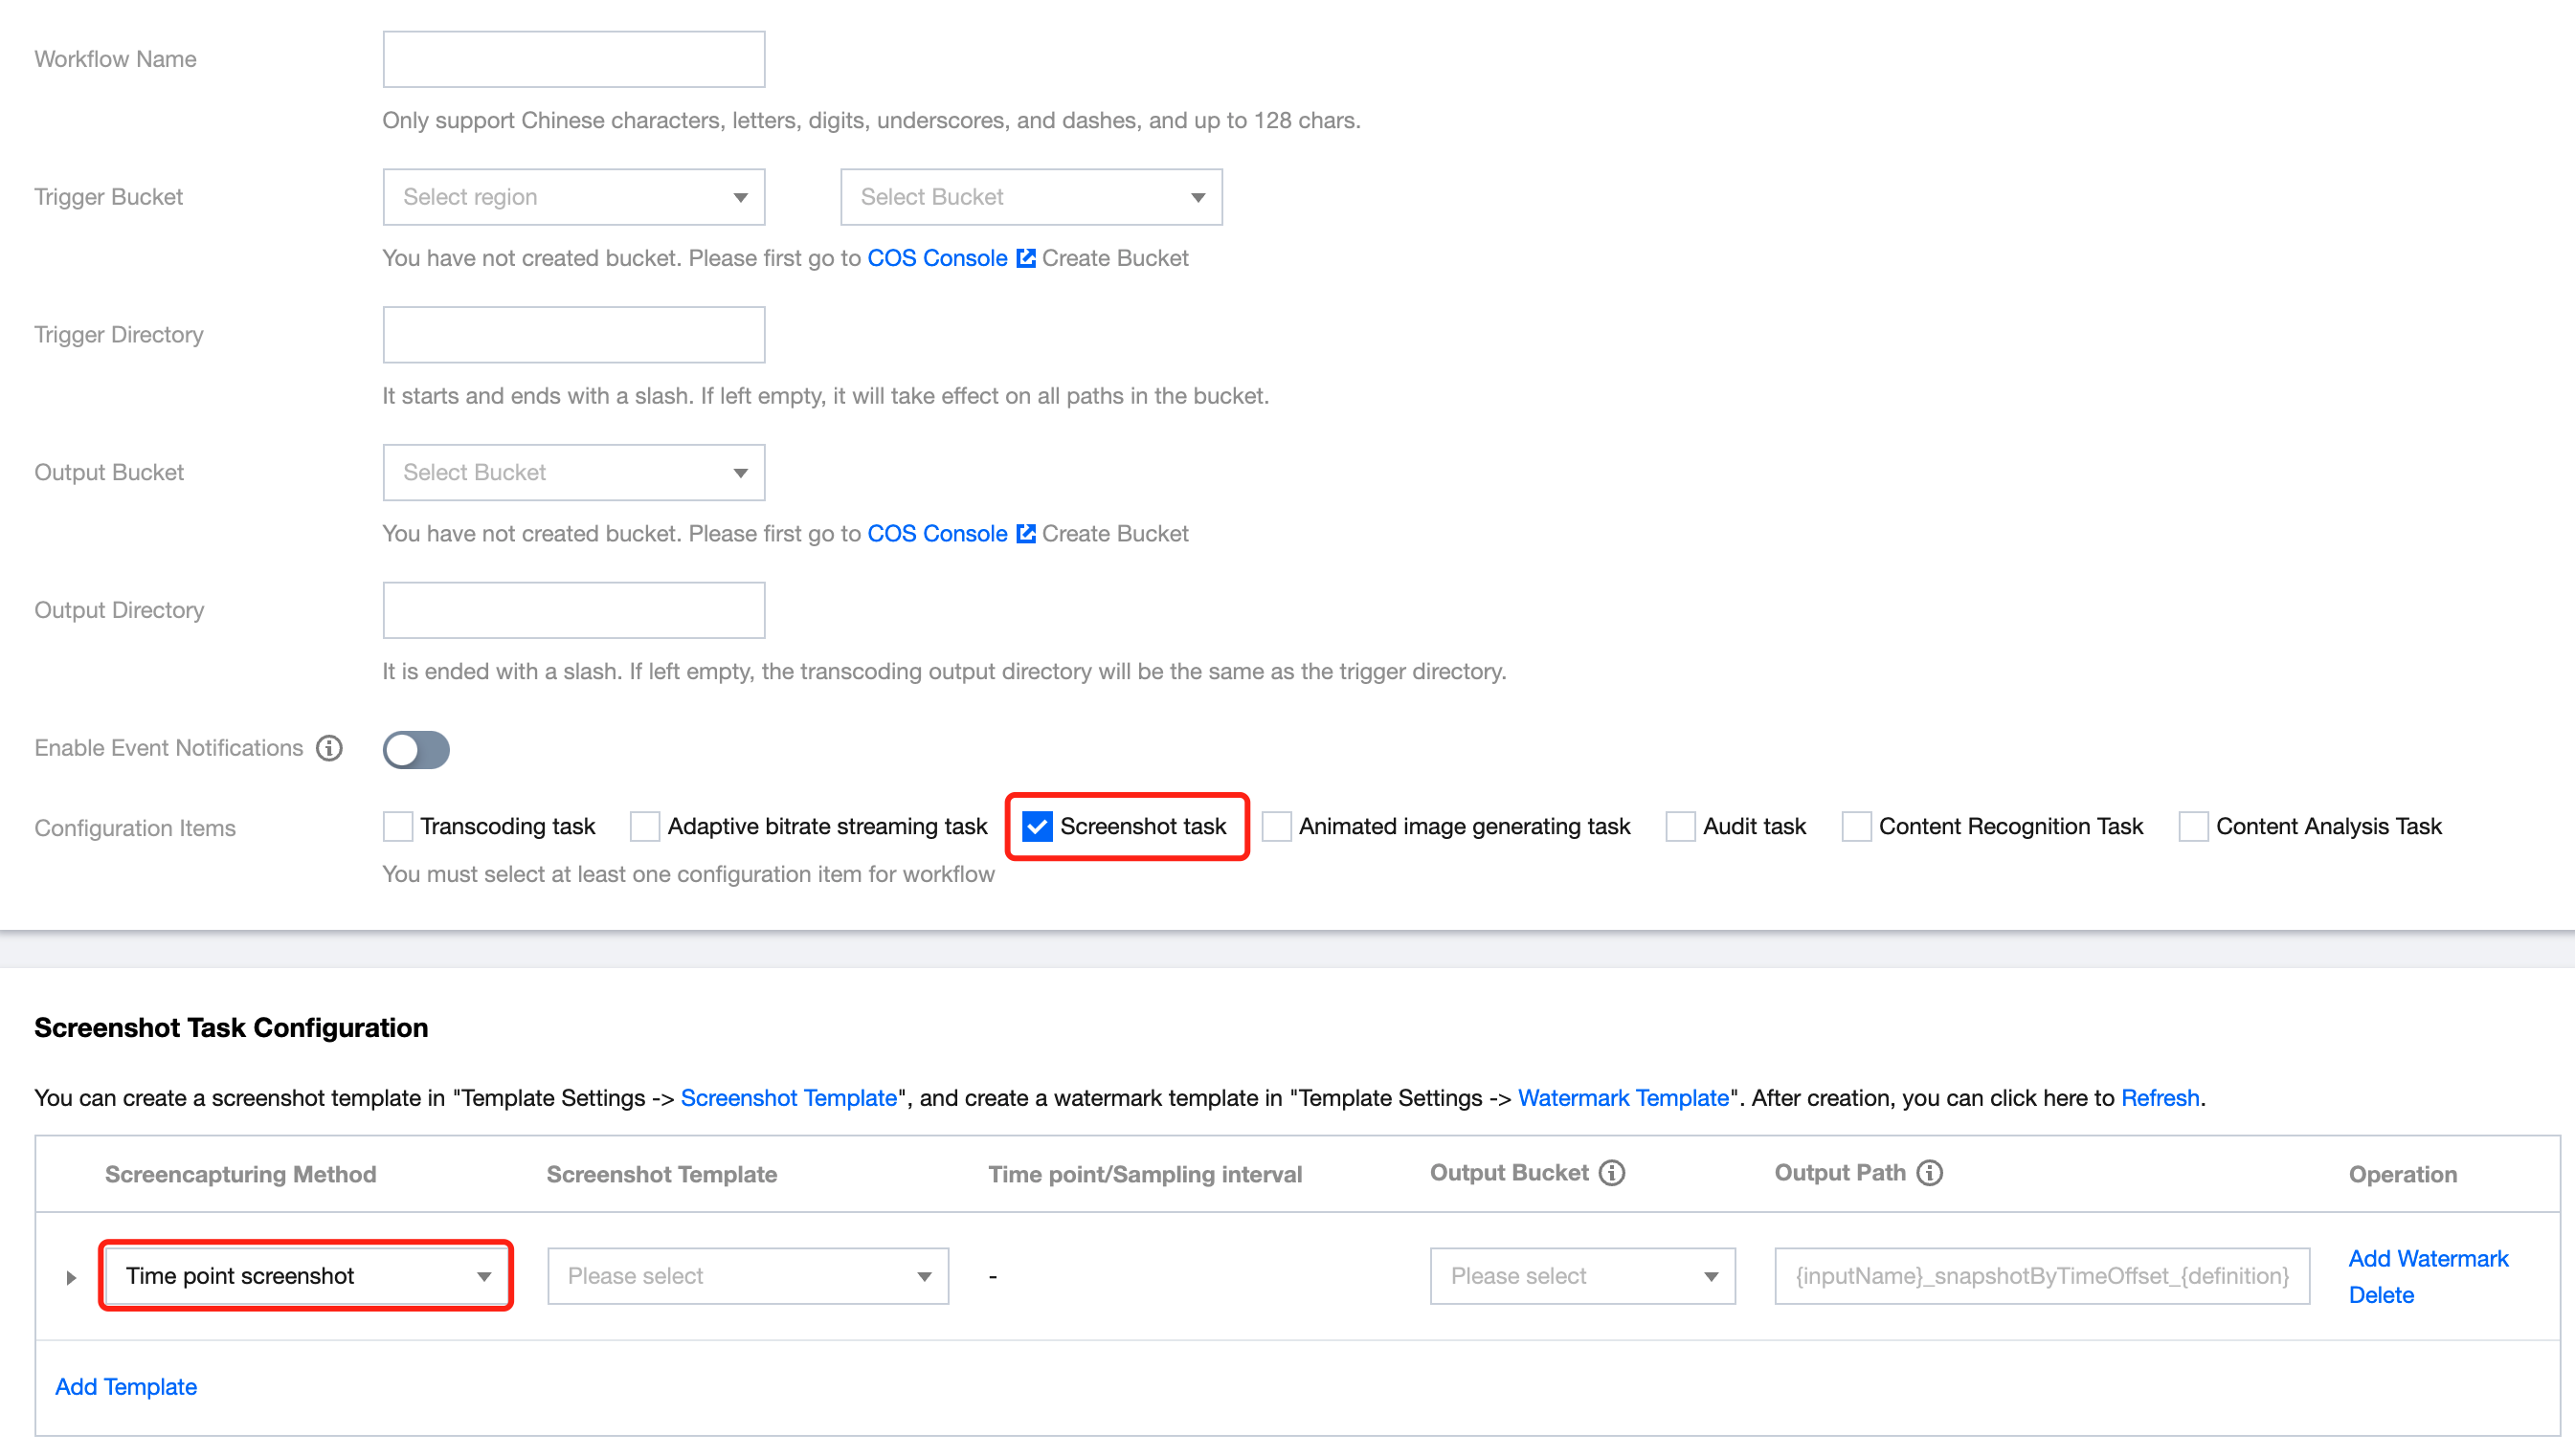Click info icon beside Enable Event Notifications
Image resolution: width=2575 pixels, height=1456 pixels.
click(x=329, y=748)
